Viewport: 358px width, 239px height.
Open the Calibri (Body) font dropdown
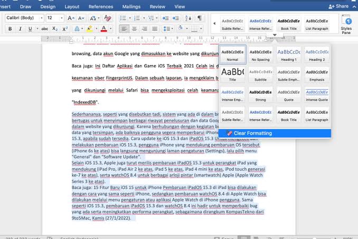(25, 18)
